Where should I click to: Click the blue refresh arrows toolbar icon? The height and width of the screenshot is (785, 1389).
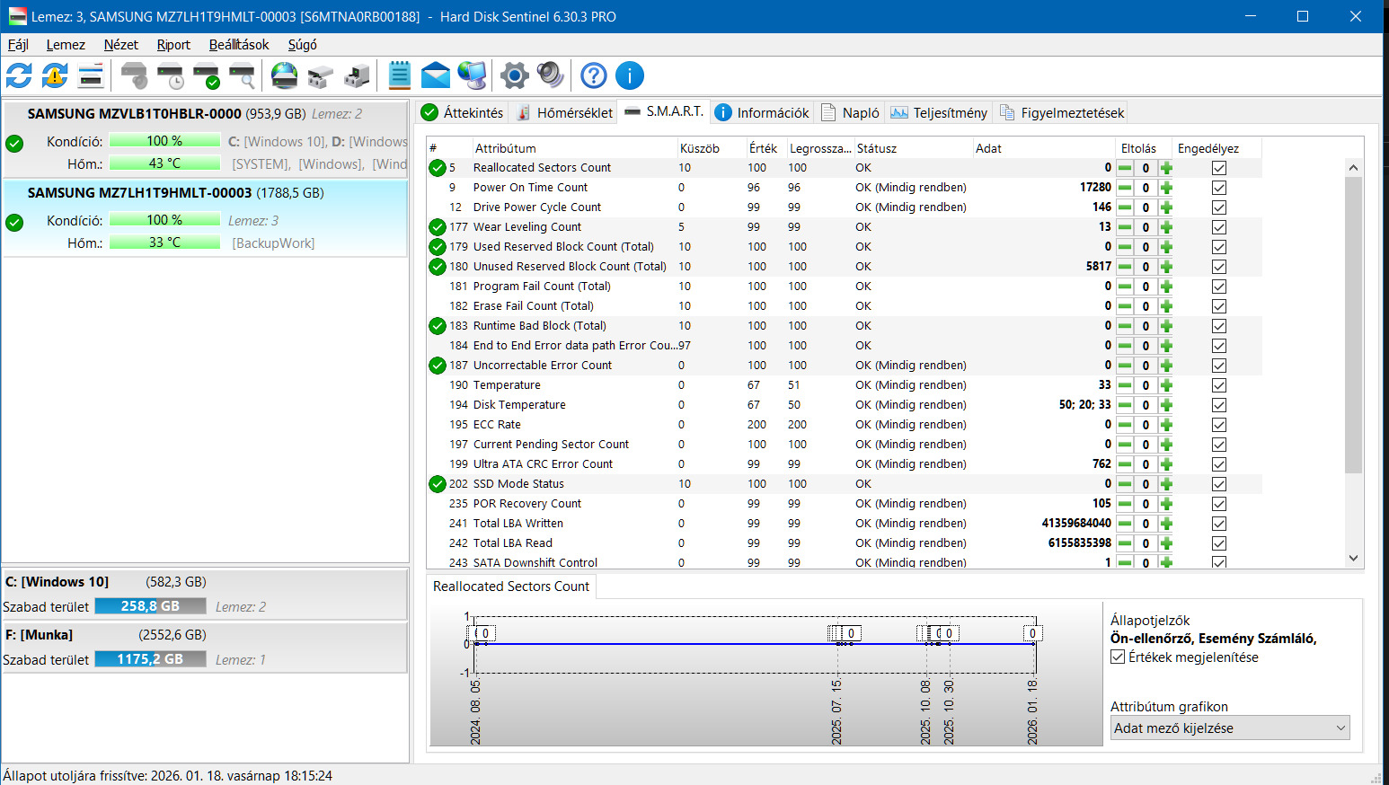[x=19, y=75]
